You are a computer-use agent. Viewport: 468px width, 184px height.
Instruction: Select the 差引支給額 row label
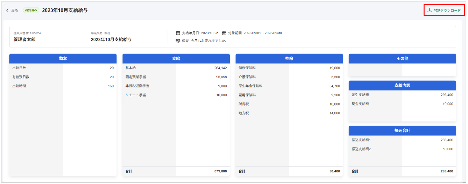coord(360,95)
